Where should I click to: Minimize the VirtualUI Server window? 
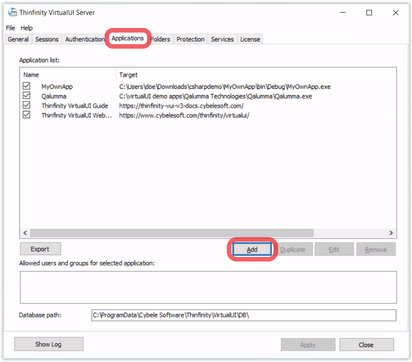[343, 12]
